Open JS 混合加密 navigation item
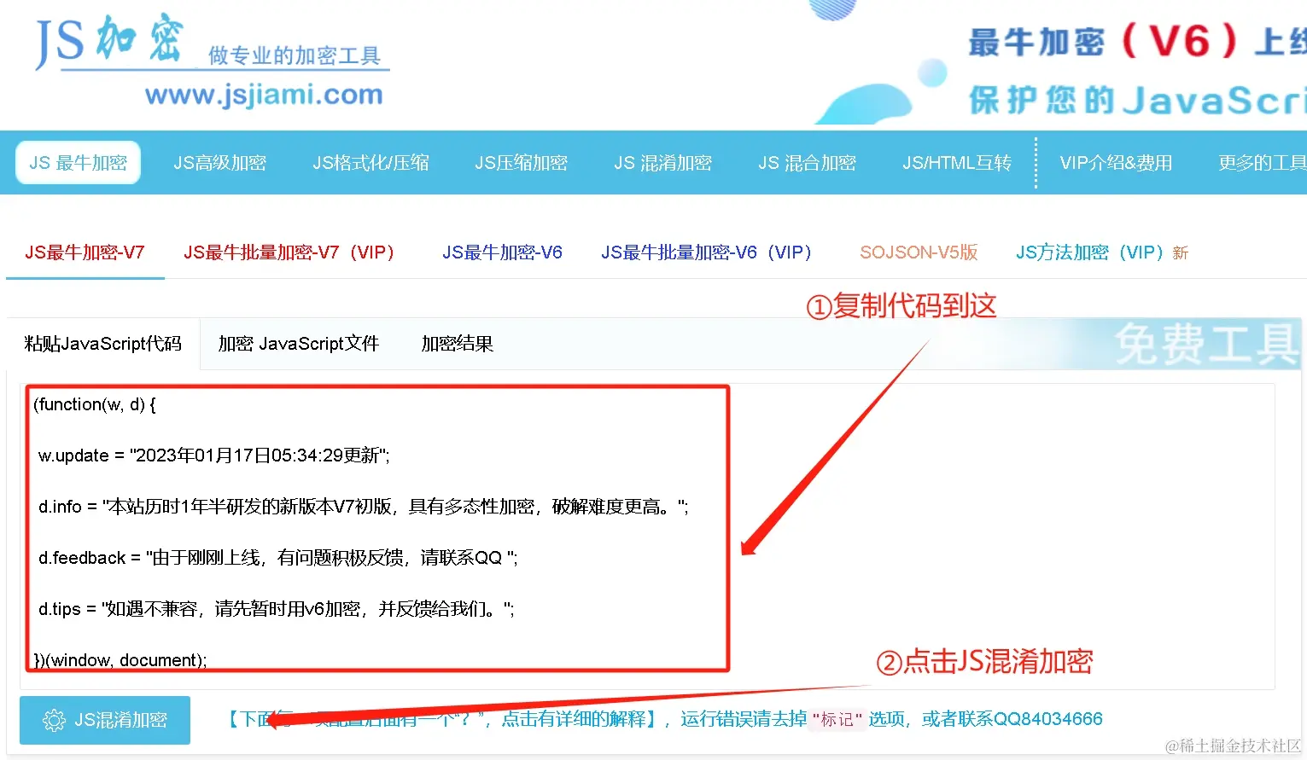 [807, 162]
